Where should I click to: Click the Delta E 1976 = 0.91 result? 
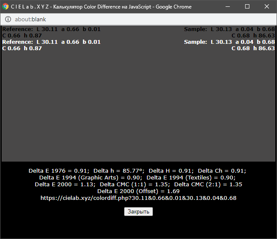[59, 171]
